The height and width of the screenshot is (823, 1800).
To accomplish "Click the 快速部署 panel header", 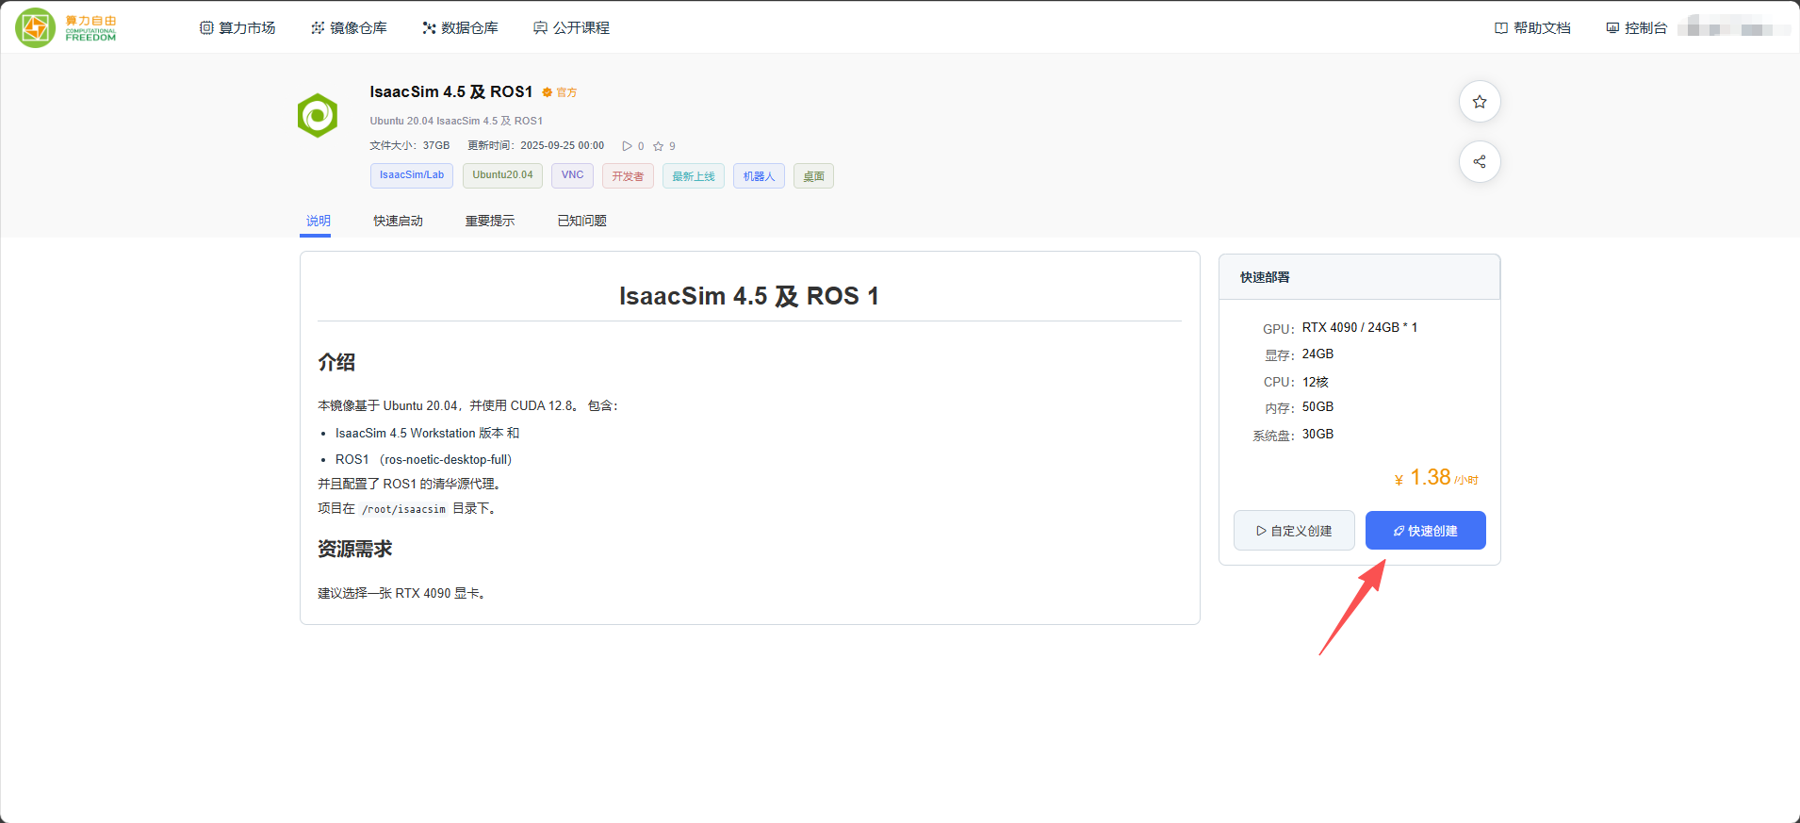I will click(x=1359, y=277).
